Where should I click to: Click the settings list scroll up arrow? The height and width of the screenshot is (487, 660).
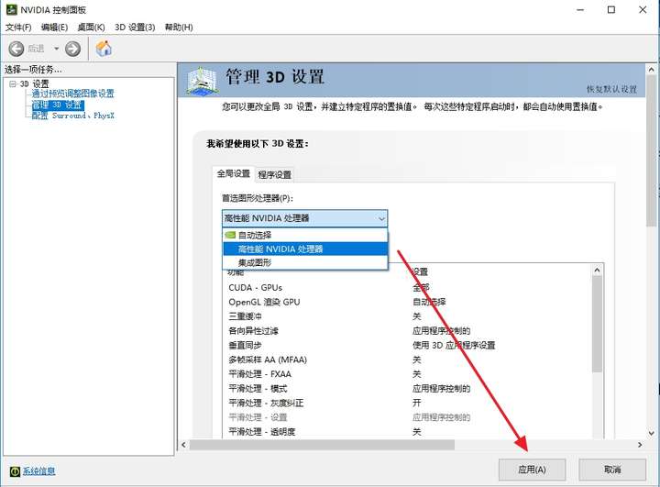pyautogui.click(x=597, y=270)
